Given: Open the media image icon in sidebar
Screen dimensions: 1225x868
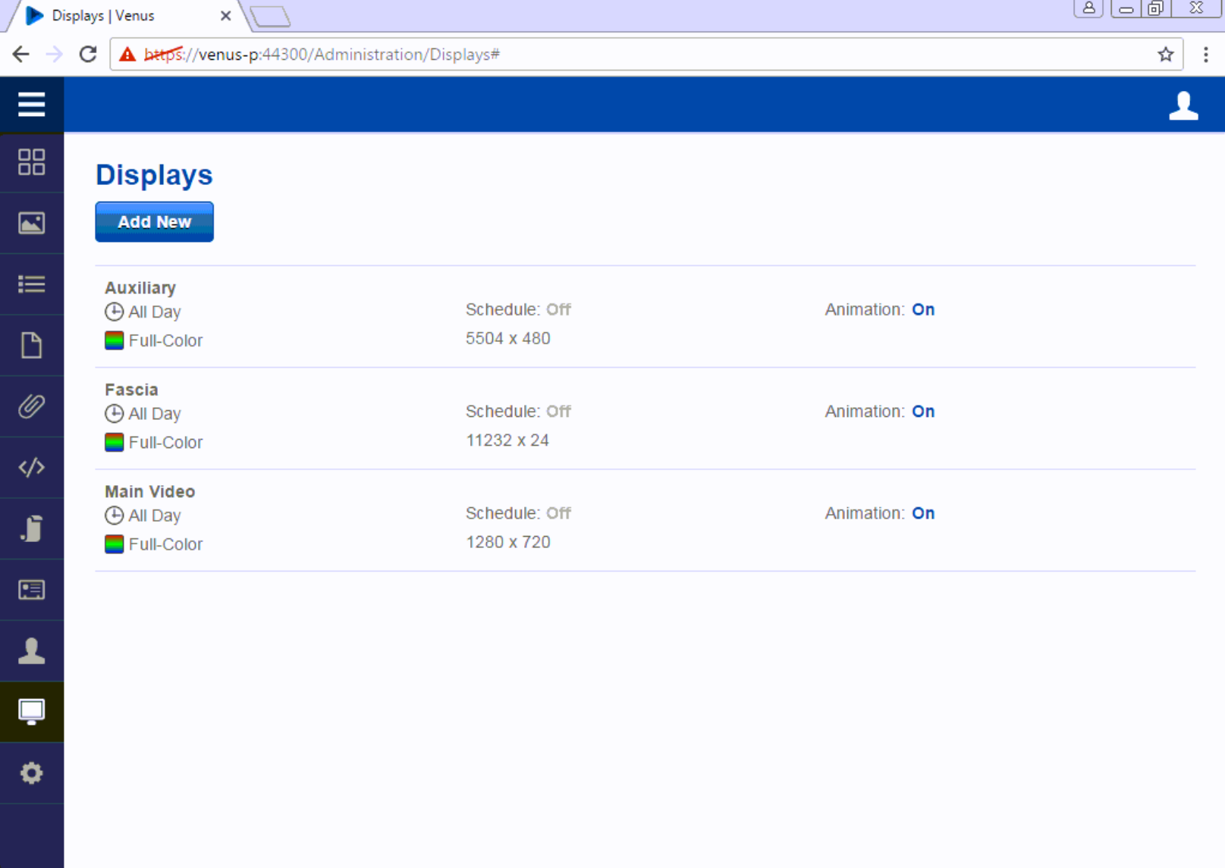Looking at the screenshot, I should coord(31,223).
